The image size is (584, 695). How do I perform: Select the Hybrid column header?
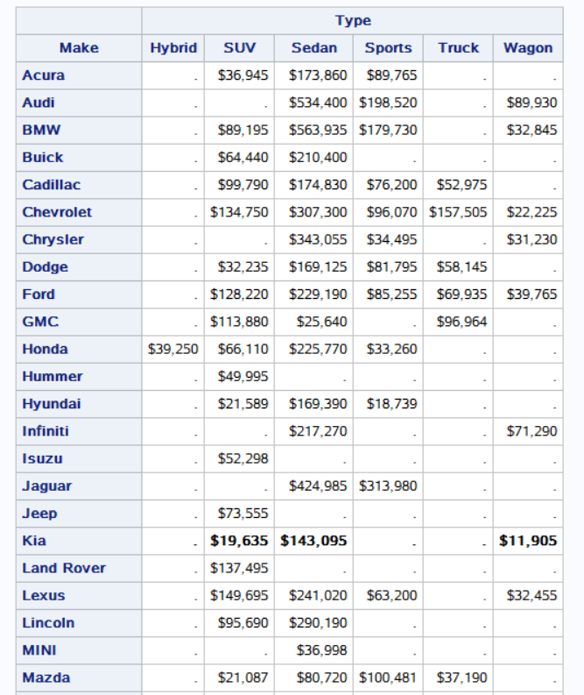tap(173, 47)
